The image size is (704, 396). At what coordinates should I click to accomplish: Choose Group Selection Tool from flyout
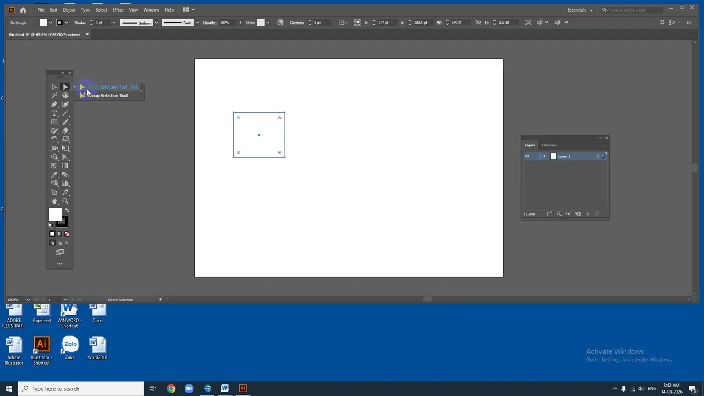[x=107, y=96]
